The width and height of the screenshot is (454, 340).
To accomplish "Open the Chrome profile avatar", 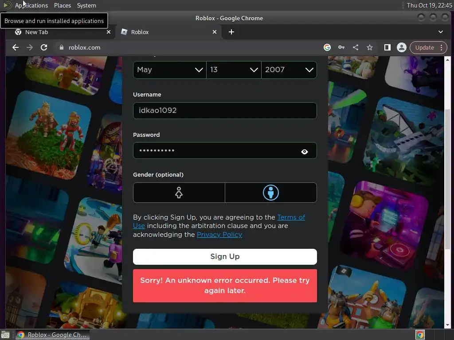I will tap(402, 47).
